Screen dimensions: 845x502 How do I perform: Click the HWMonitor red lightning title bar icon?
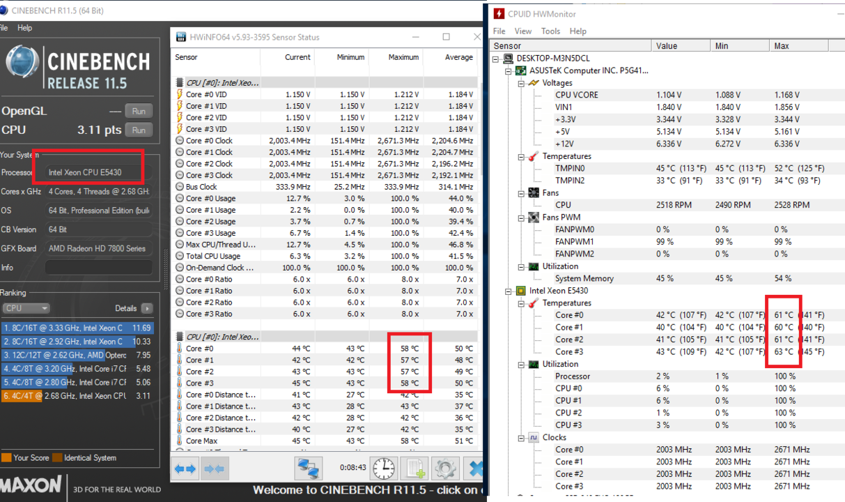point(499,13)
